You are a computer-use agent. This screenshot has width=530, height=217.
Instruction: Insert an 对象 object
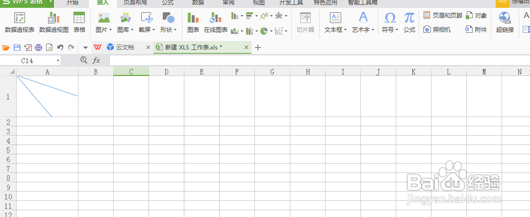pyautogui.click(x=476, y=15)
